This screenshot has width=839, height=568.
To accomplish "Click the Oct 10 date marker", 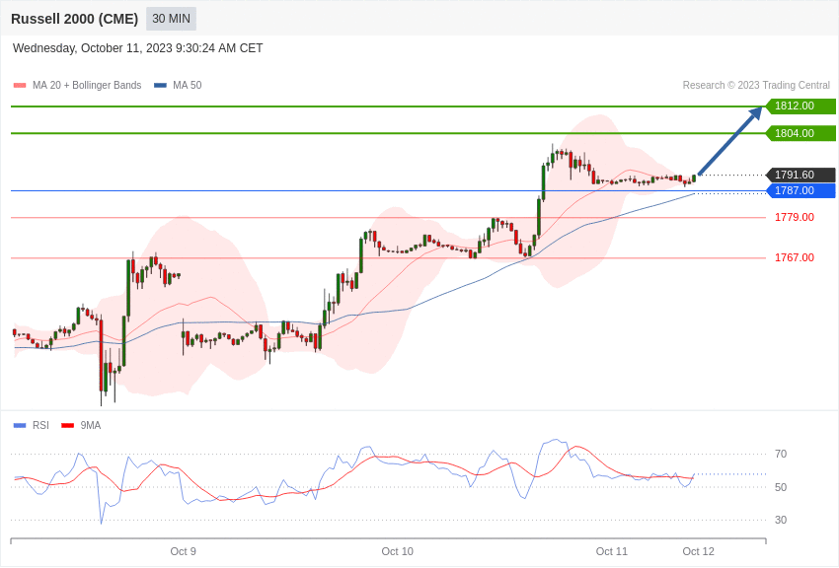I will [398, 551].
